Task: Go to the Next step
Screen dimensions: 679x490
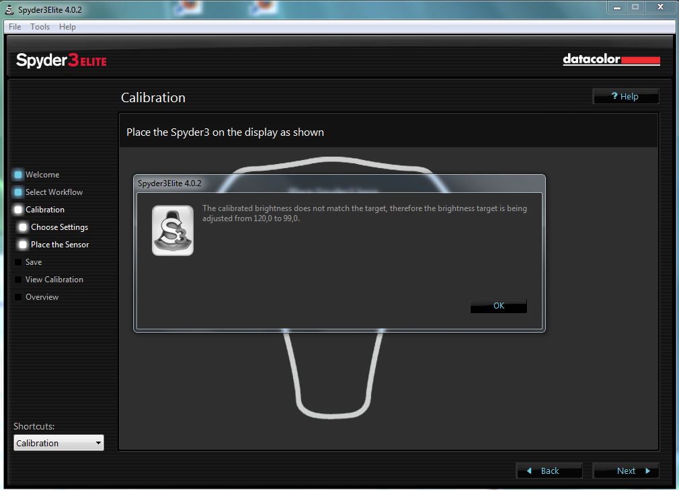Action: point(626,471)
